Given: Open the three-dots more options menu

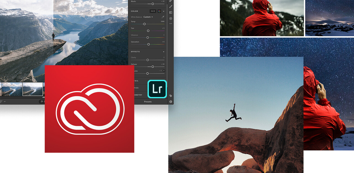Looking at the screenshot, I should (x=171, y=24).
